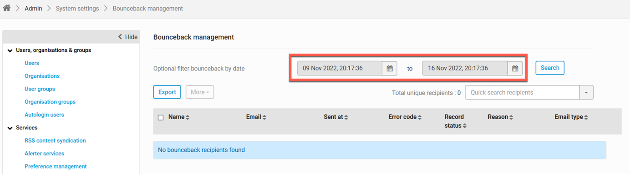This screenshot has width=630, height=174.
Task: Sort table by Email type arrows
Action: tap(586, 117)
